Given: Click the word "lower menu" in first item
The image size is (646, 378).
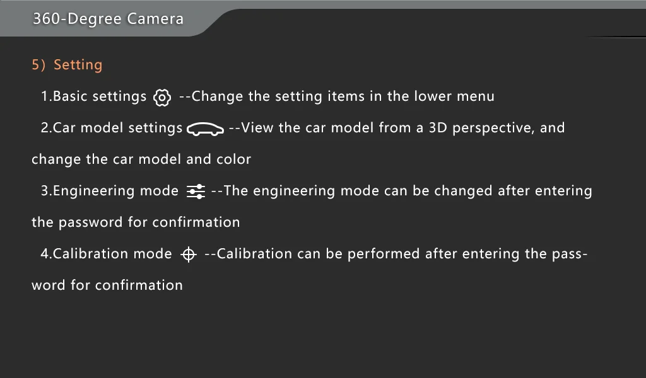Looking at the screenshot, I should click(x=454, y=96).
